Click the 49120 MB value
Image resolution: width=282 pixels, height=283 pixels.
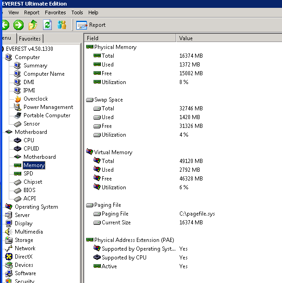pos(191,161)
